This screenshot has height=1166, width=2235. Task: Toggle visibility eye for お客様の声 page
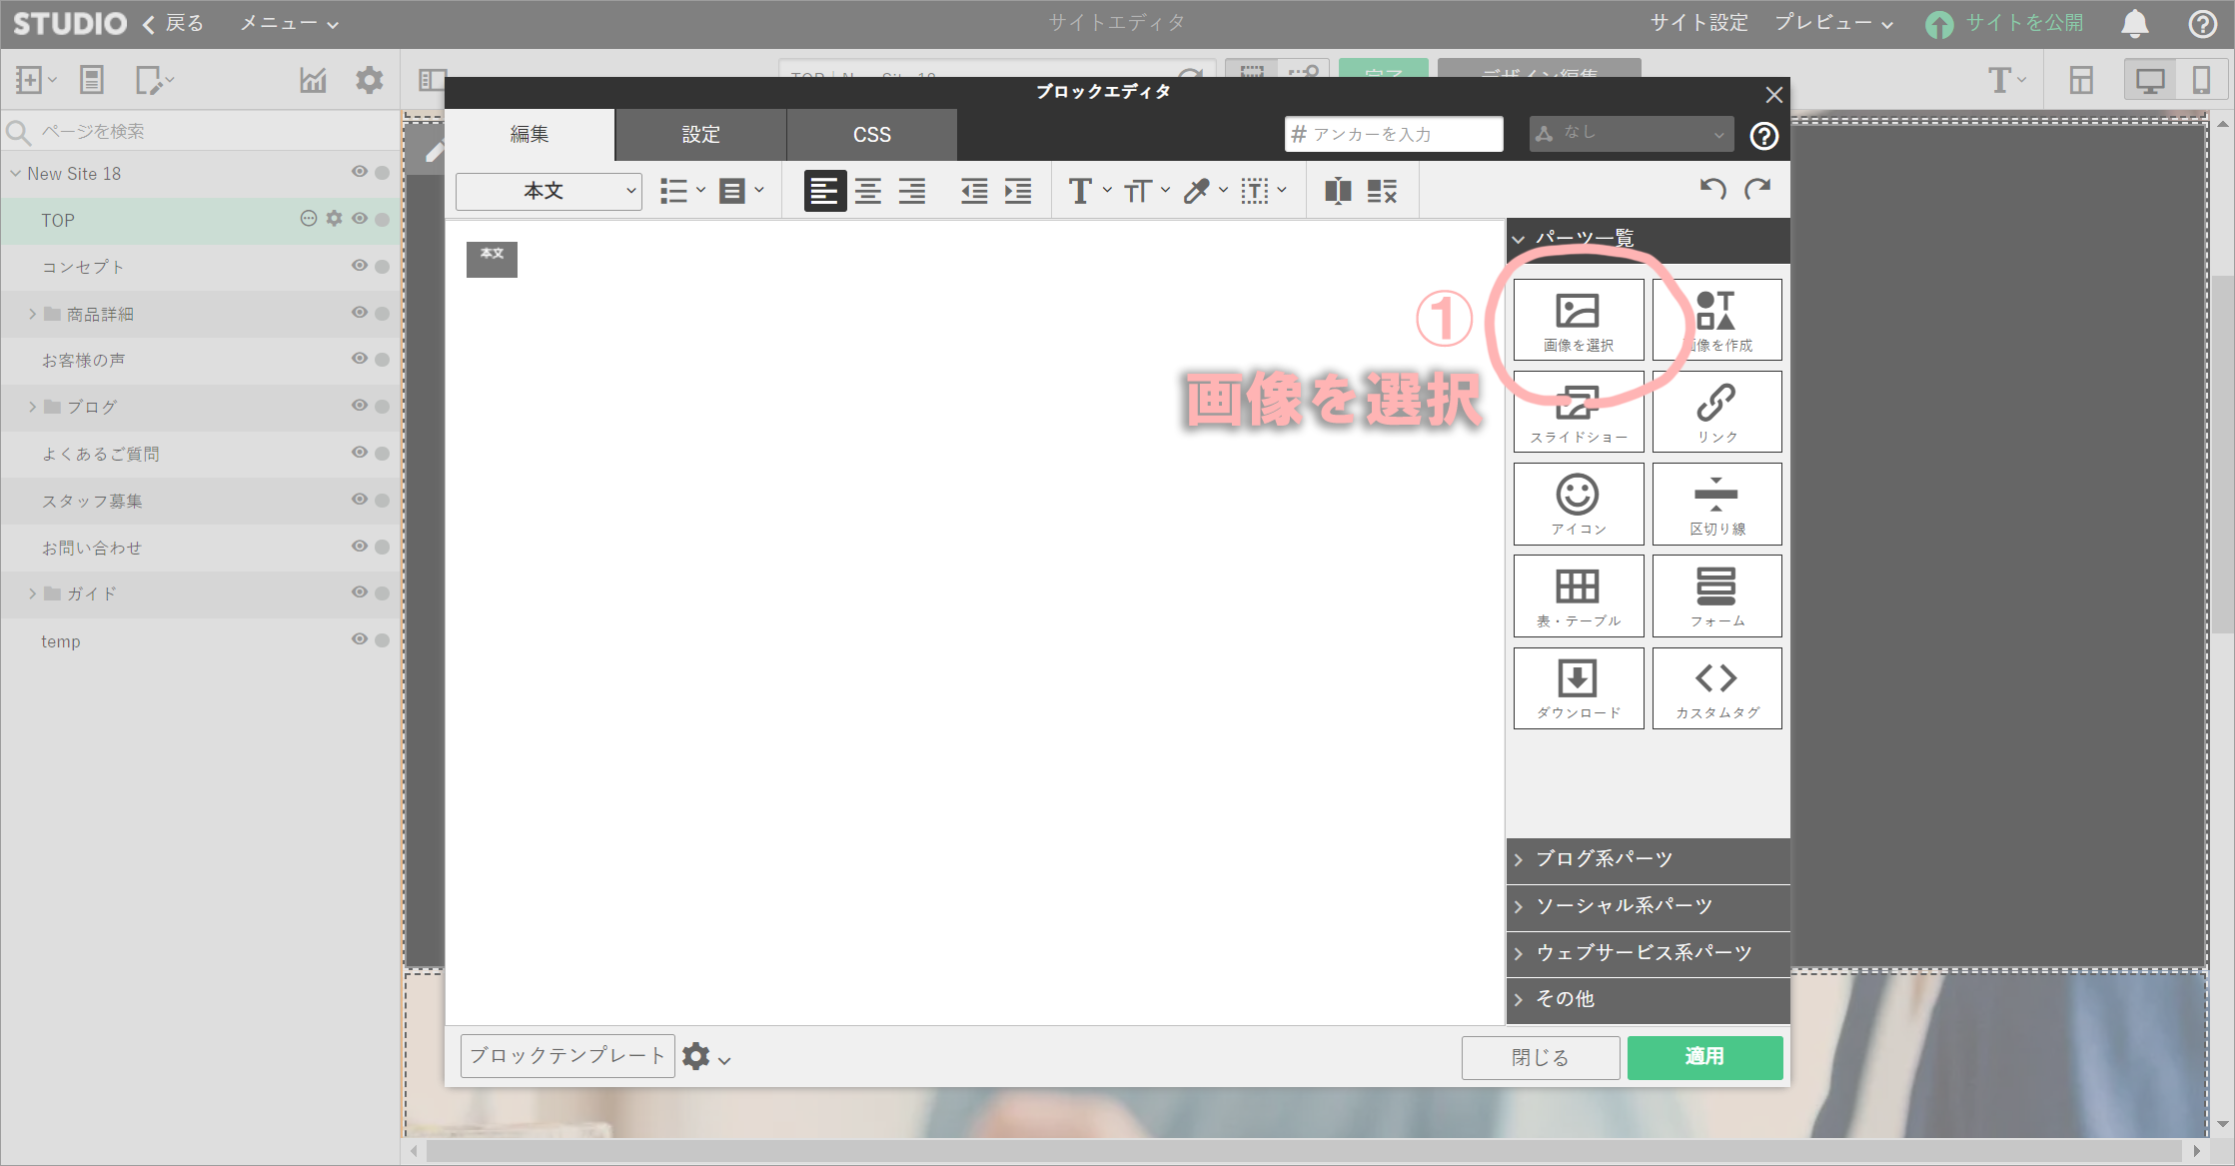point(360,359)
